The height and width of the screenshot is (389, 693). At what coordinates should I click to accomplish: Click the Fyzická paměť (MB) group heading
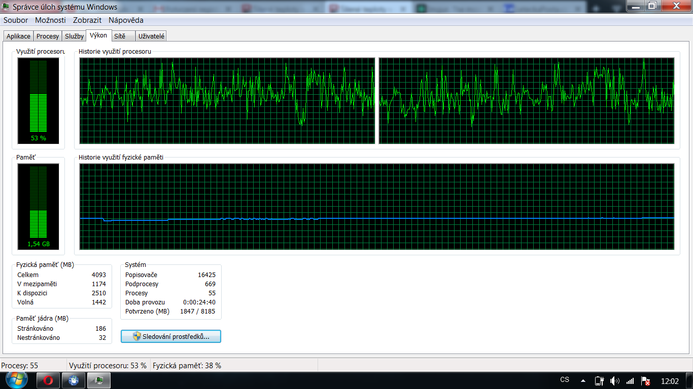(45, 265)
